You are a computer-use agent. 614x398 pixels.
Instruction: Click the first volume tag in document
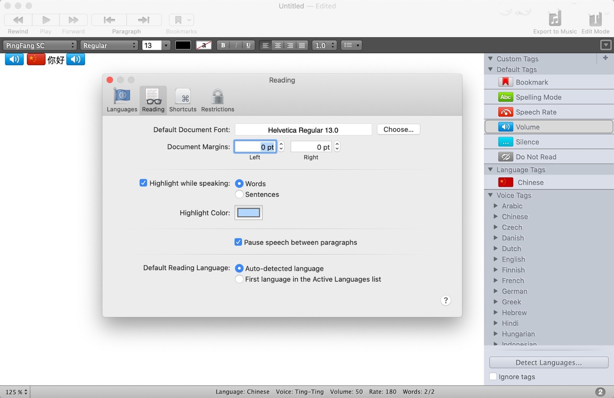pos(14,59)
